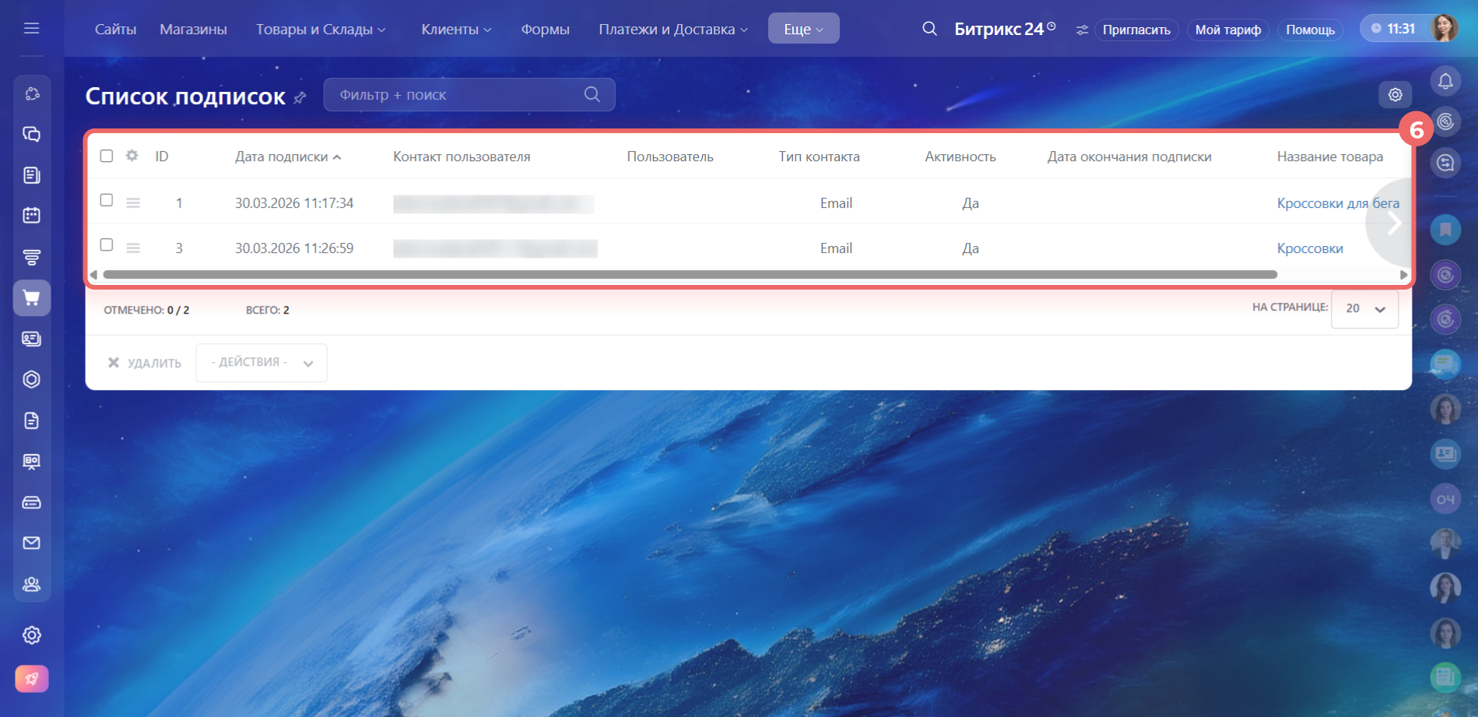Expand the Действия actions dropdown

click(x=262, y=363)
